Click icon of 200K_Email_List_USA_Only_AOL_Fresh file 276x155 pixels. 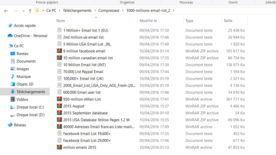(59, 85)
